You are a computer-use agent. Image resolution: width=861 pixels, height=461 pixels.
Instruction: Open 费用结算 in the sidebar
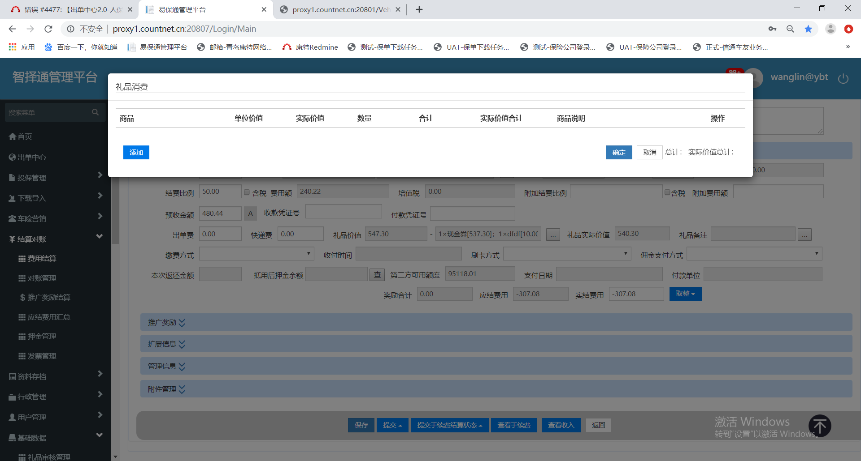pos(42,258)
